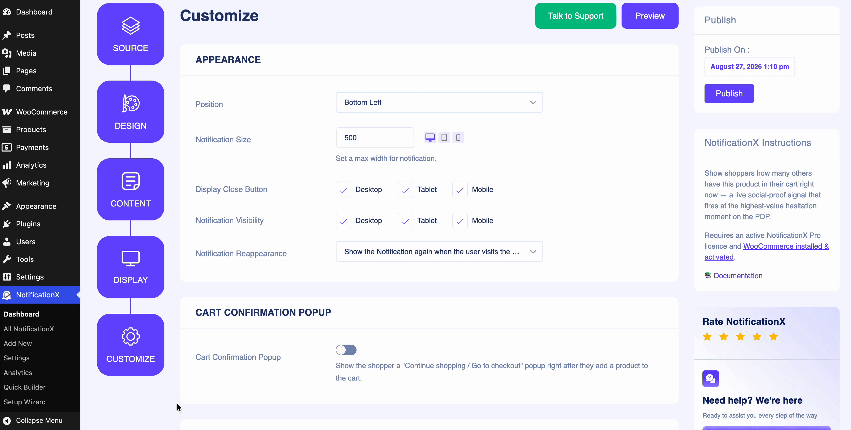Select desktop device icon for notification size
851x430 pixels.
430,137
